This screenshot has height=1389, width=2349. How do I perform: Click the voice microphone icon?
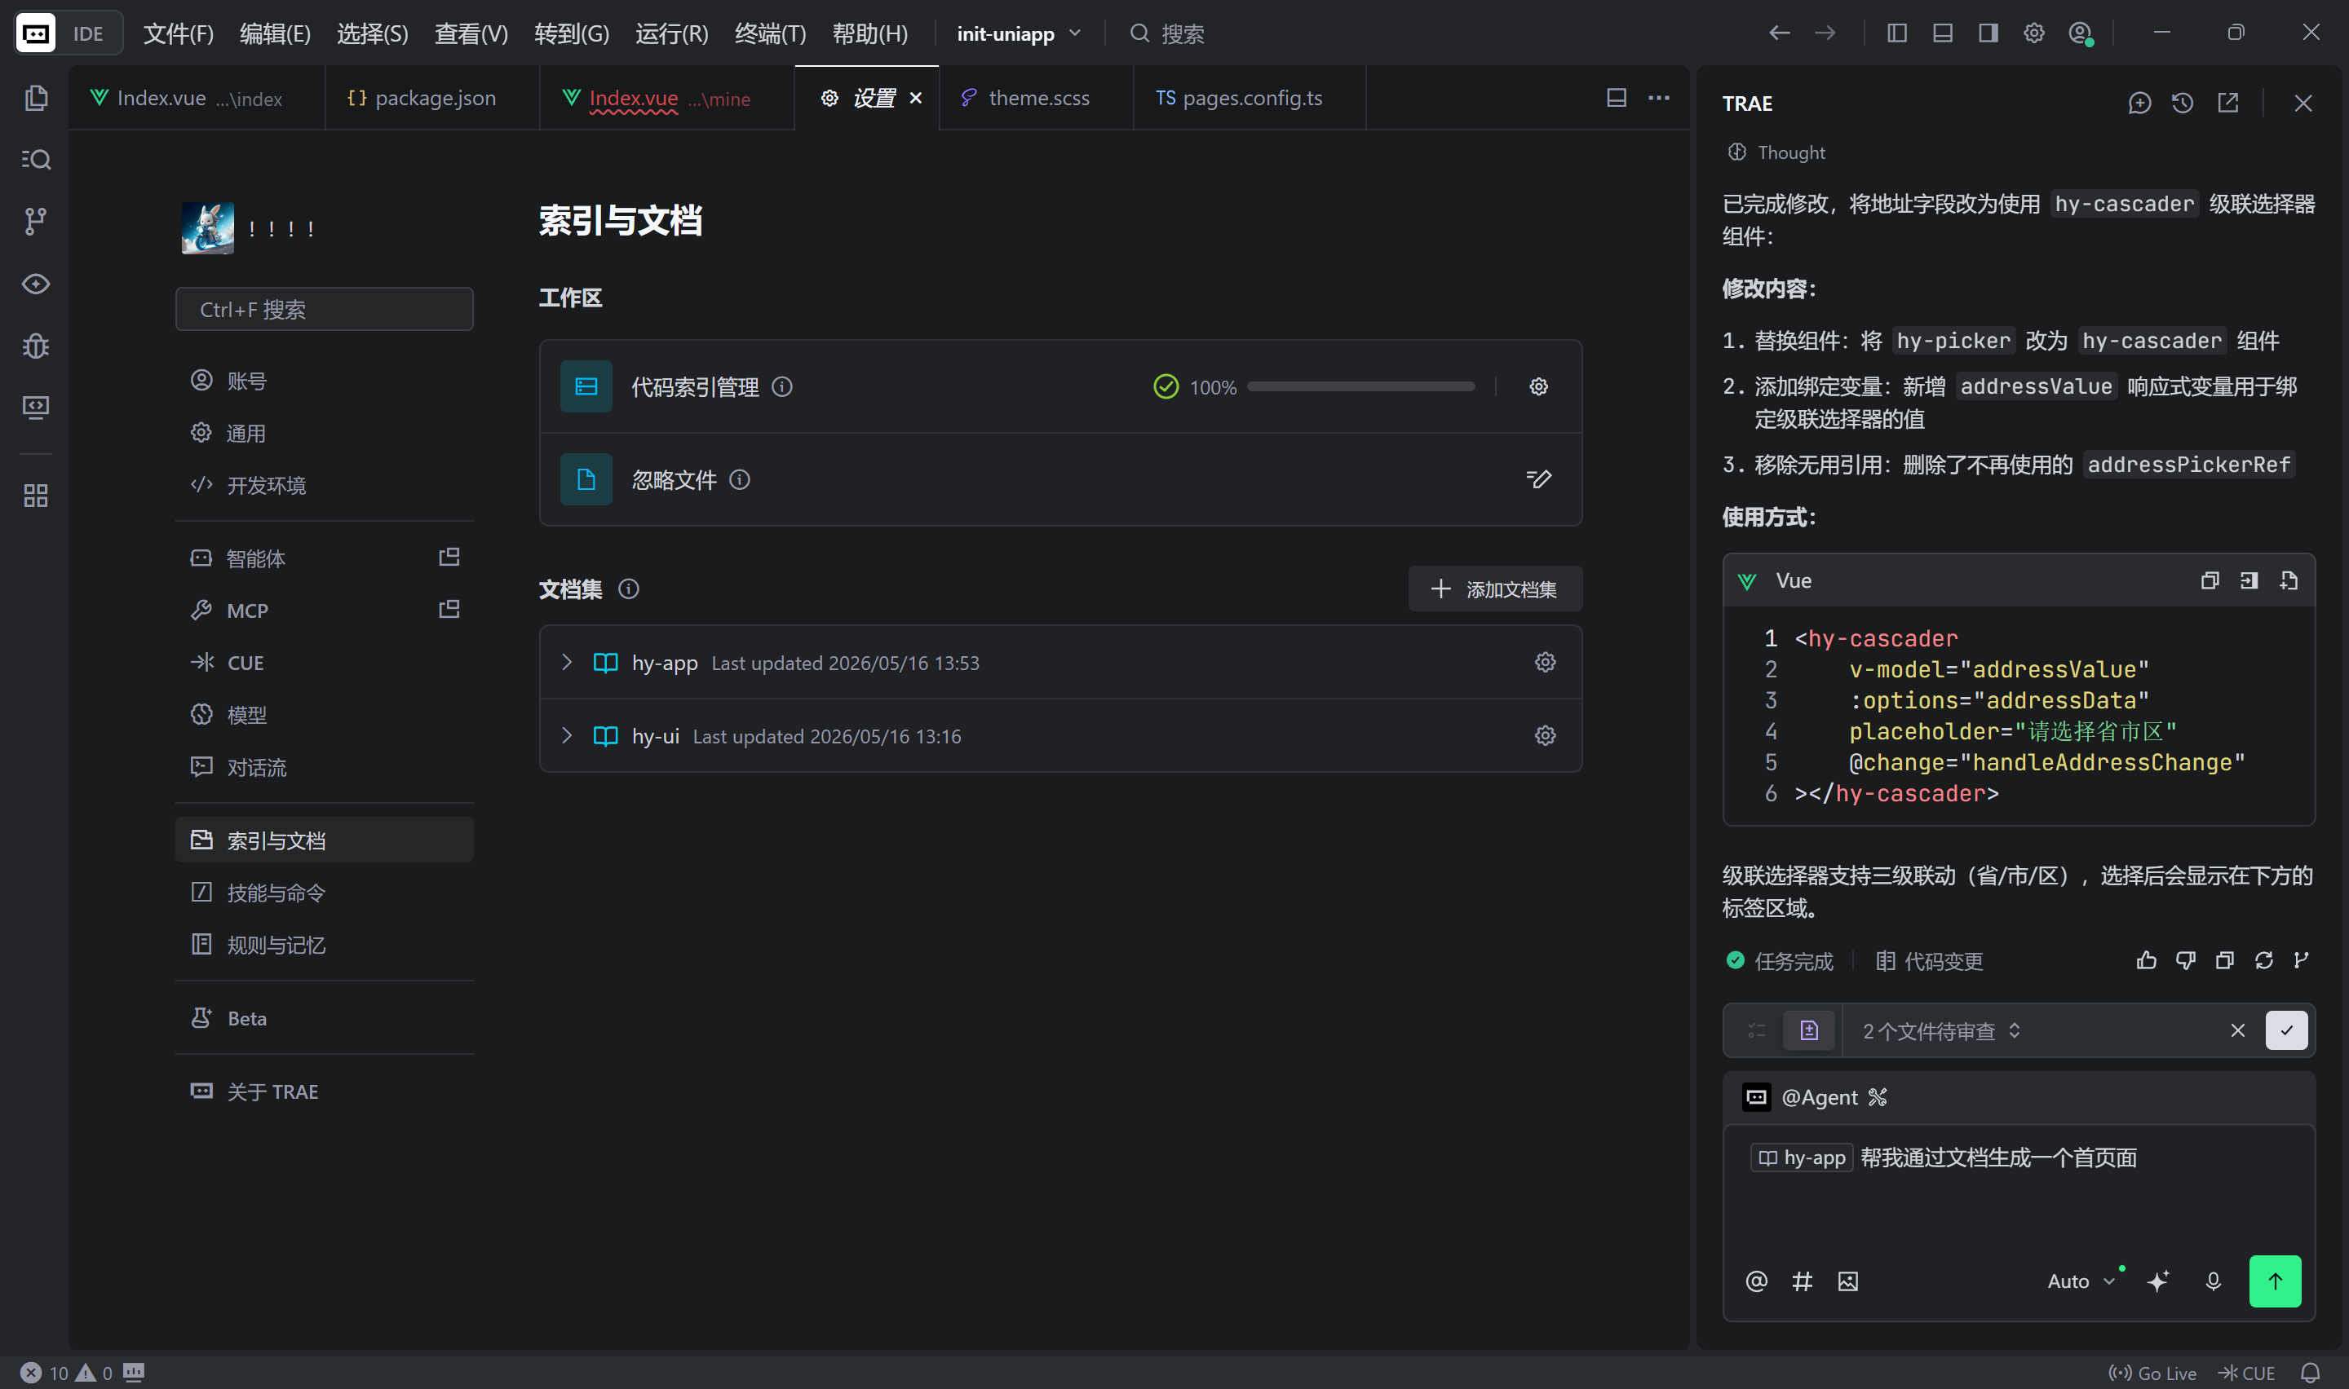click(2214, 1281)
